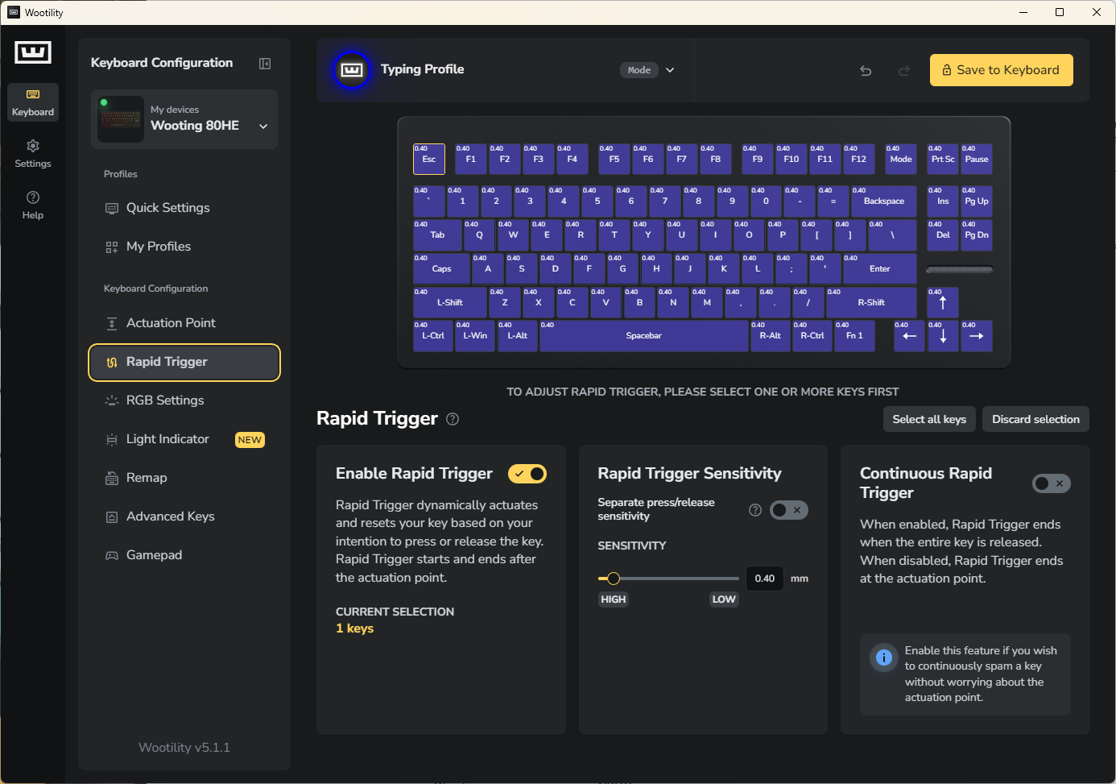Select the Enter key

pyautogui.click(x=879, y=268)
